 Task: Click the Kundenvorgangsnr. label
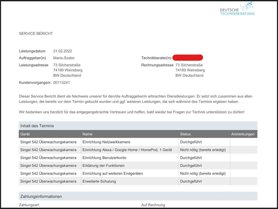35,83
